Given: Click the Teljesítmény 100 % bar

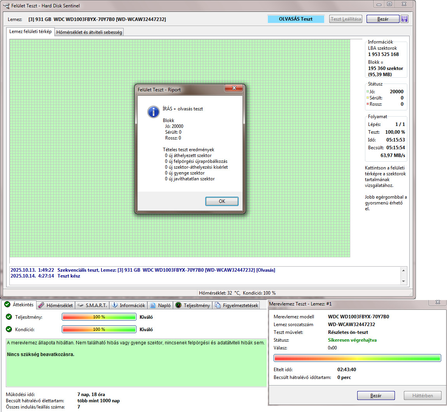Looking at the screenshot, I should click(99, 317).
